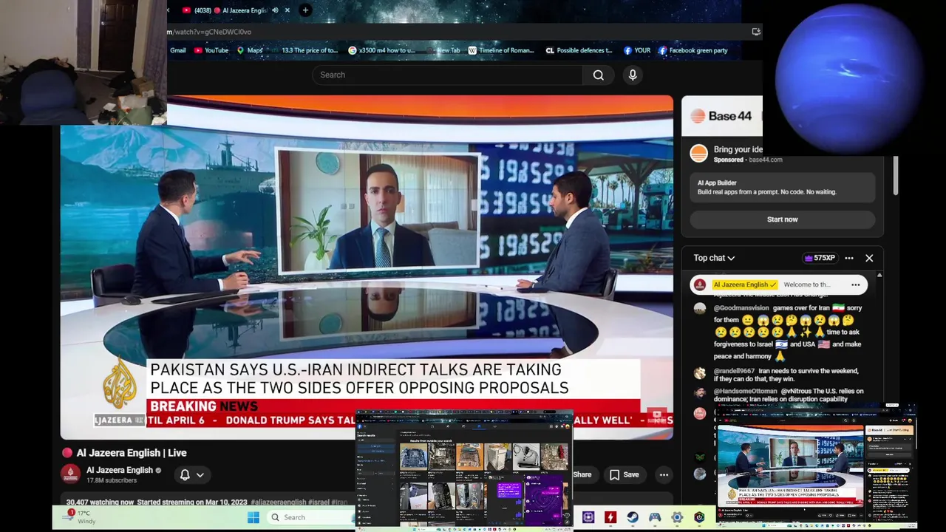
Task: Click the page scrollbar beside Base 44 ad
Action: pos(895,175)
